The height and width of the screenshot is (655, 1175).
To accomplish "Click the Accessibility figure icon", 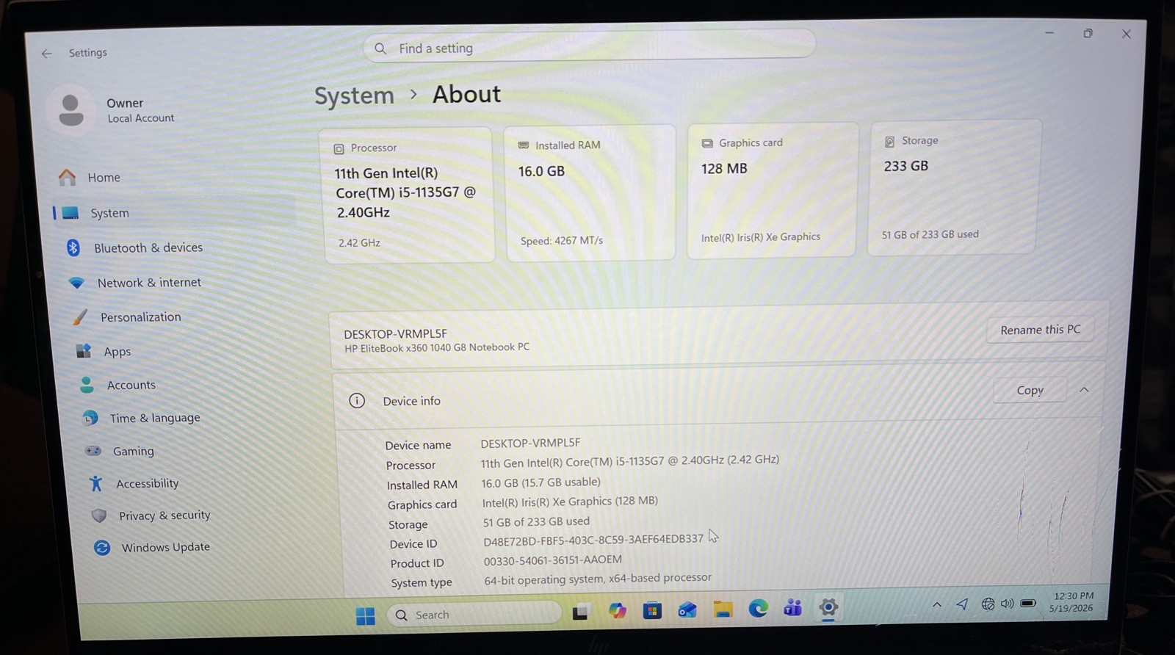I will click(x=96, y=483).
